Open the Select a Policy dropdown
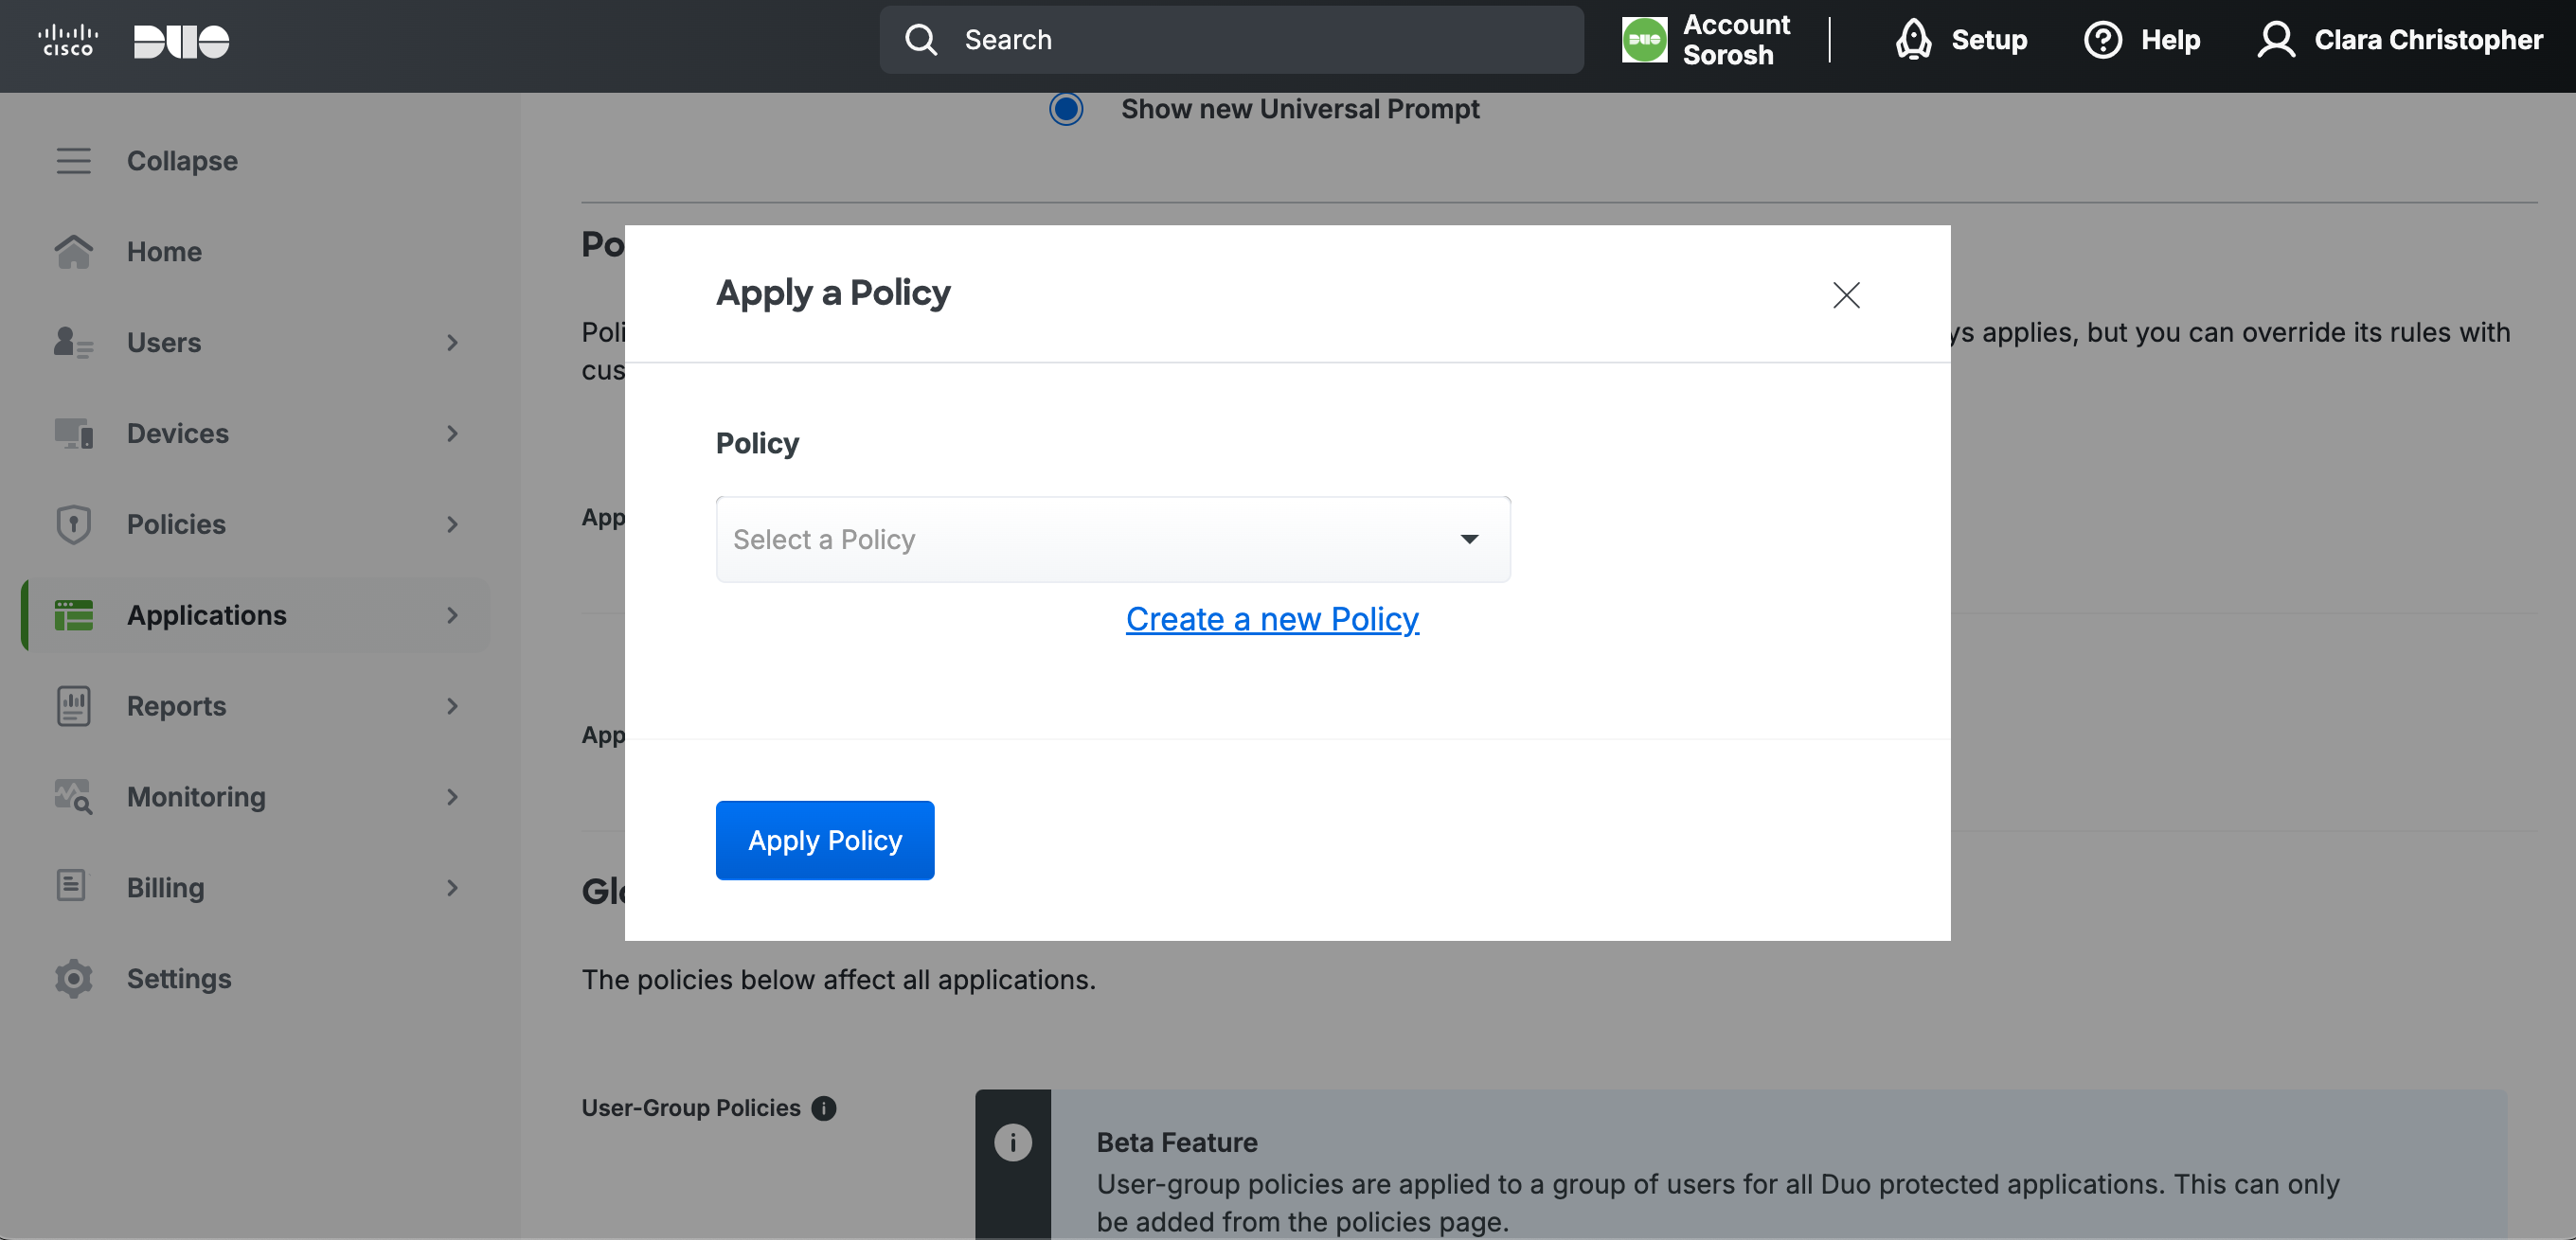 pos(1112,540)
